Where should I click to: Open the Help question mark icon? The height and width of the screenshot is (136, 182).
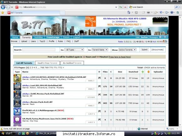tap(172, 12)
